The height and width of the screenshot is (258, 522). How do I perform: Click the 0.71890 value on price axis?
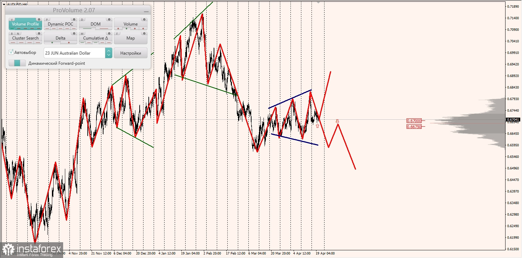[513, 7]
